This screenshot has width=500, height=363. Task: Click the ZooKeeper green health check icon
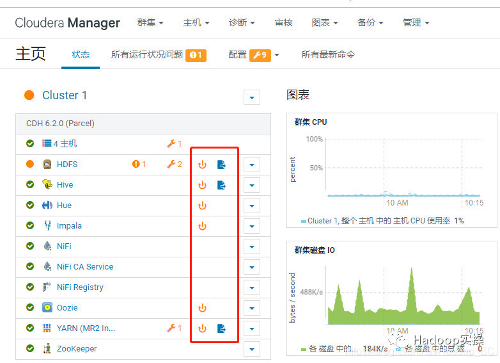coord(30,348)
